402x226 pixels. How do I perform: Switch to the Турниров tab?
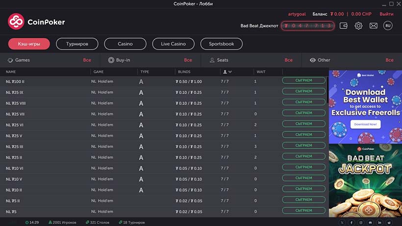click(x=77, y=44)
